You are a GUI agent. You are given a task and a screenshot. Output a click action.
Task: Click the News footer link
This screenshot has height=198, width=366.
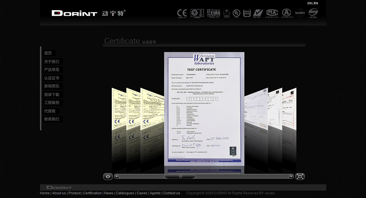[x=109, y=193]
